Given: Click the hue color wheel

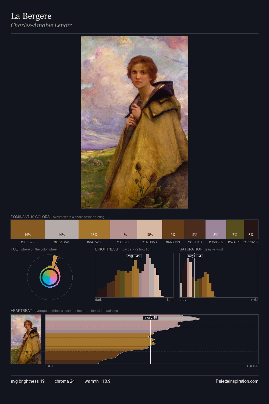Looking at the screenshot, I should [50, 277].
